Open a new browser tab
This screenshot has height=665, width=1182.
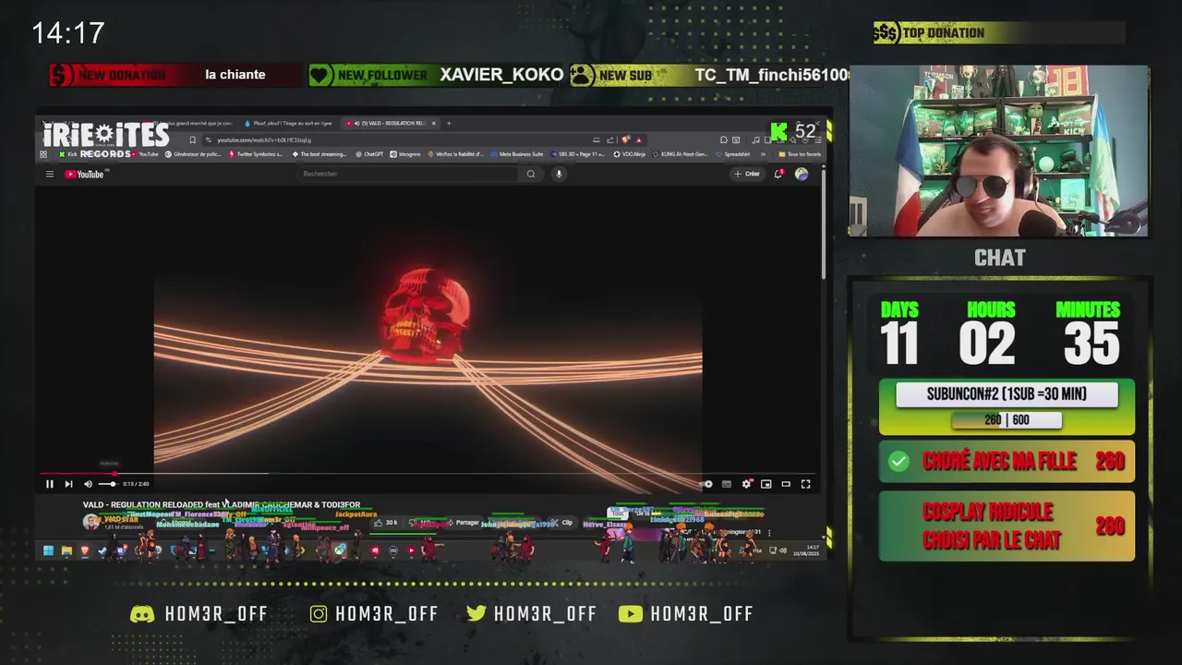click(x=449, y=123)
